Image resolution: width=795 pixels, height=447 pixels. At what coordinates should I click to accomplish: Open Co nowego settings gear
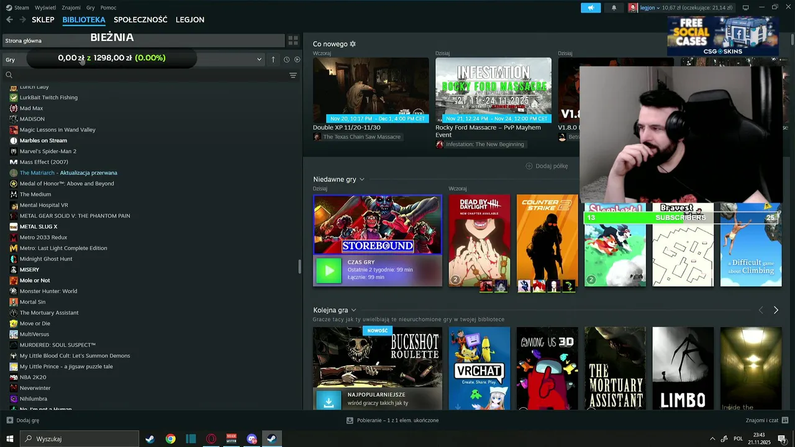point(353,44)
